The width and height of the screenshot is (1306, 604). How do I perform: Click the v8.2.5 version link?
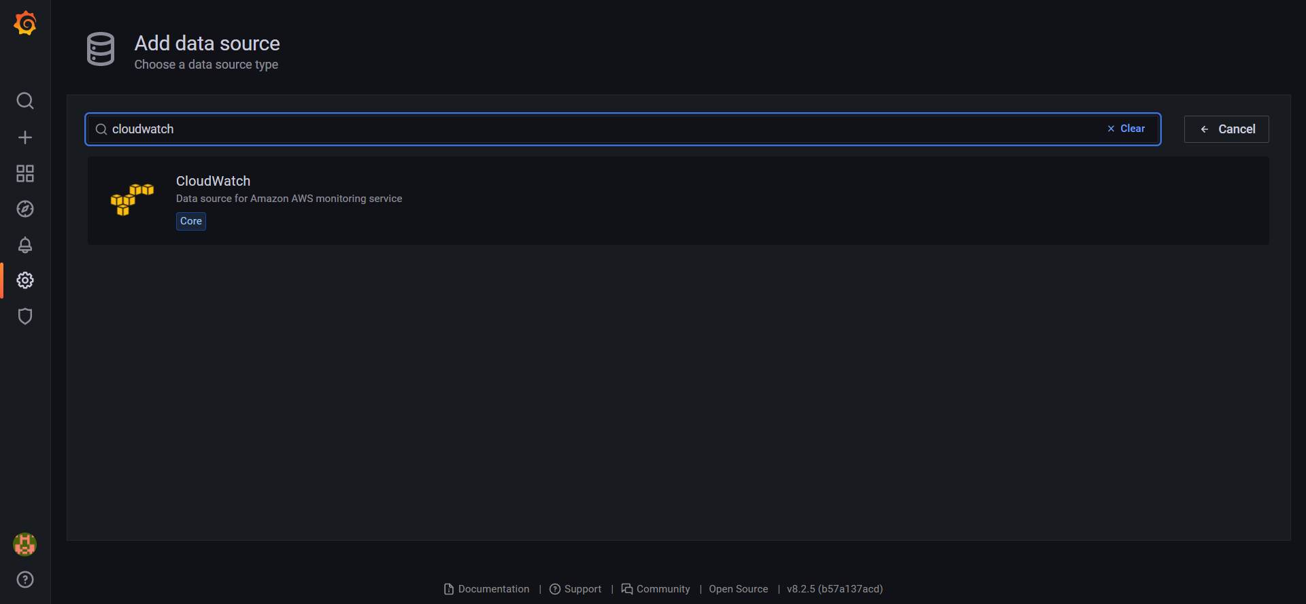coord(835,589)
